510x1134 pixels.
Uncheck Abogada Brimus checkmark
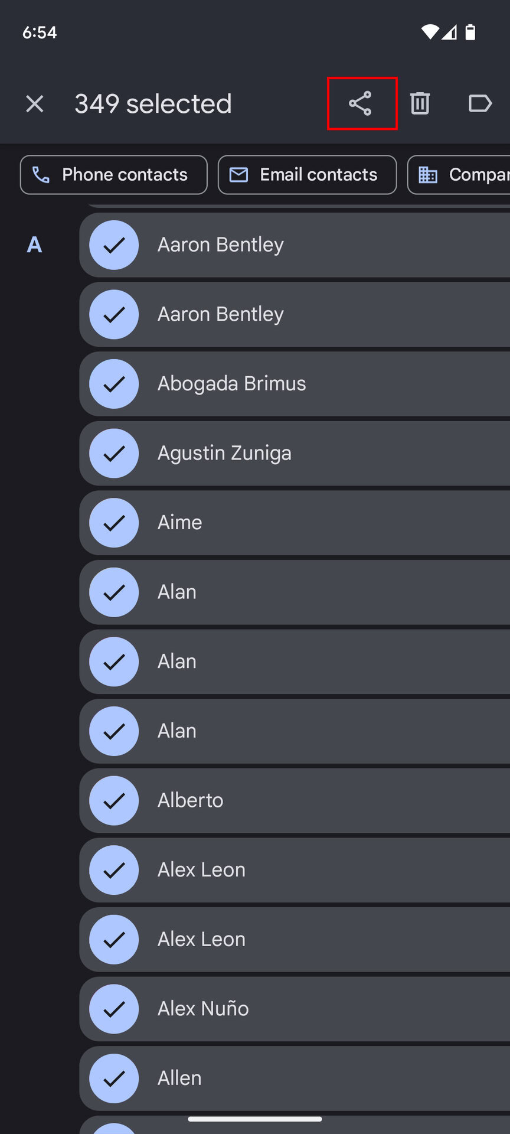coord(114,384)
